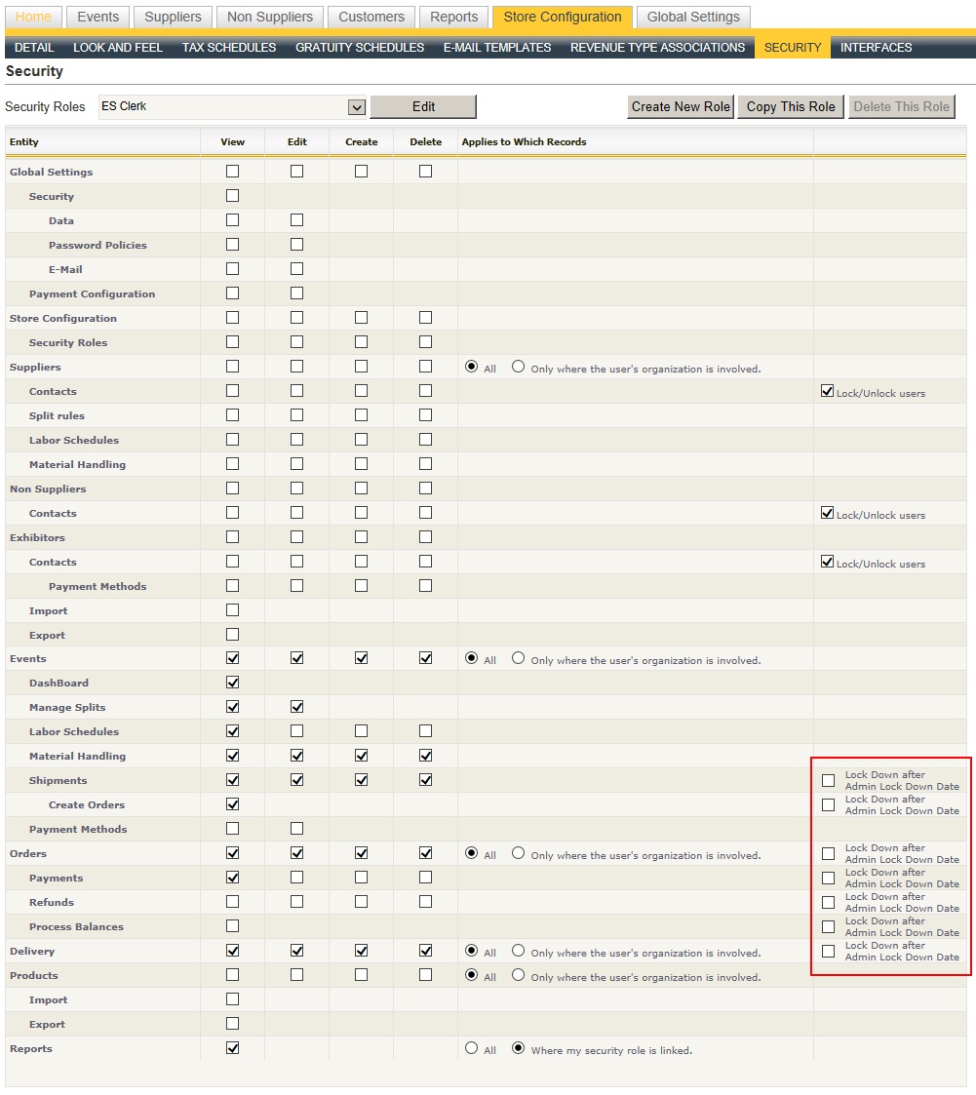
Task: Select the Interfaces sub-tab
Action: pos(876,47)
